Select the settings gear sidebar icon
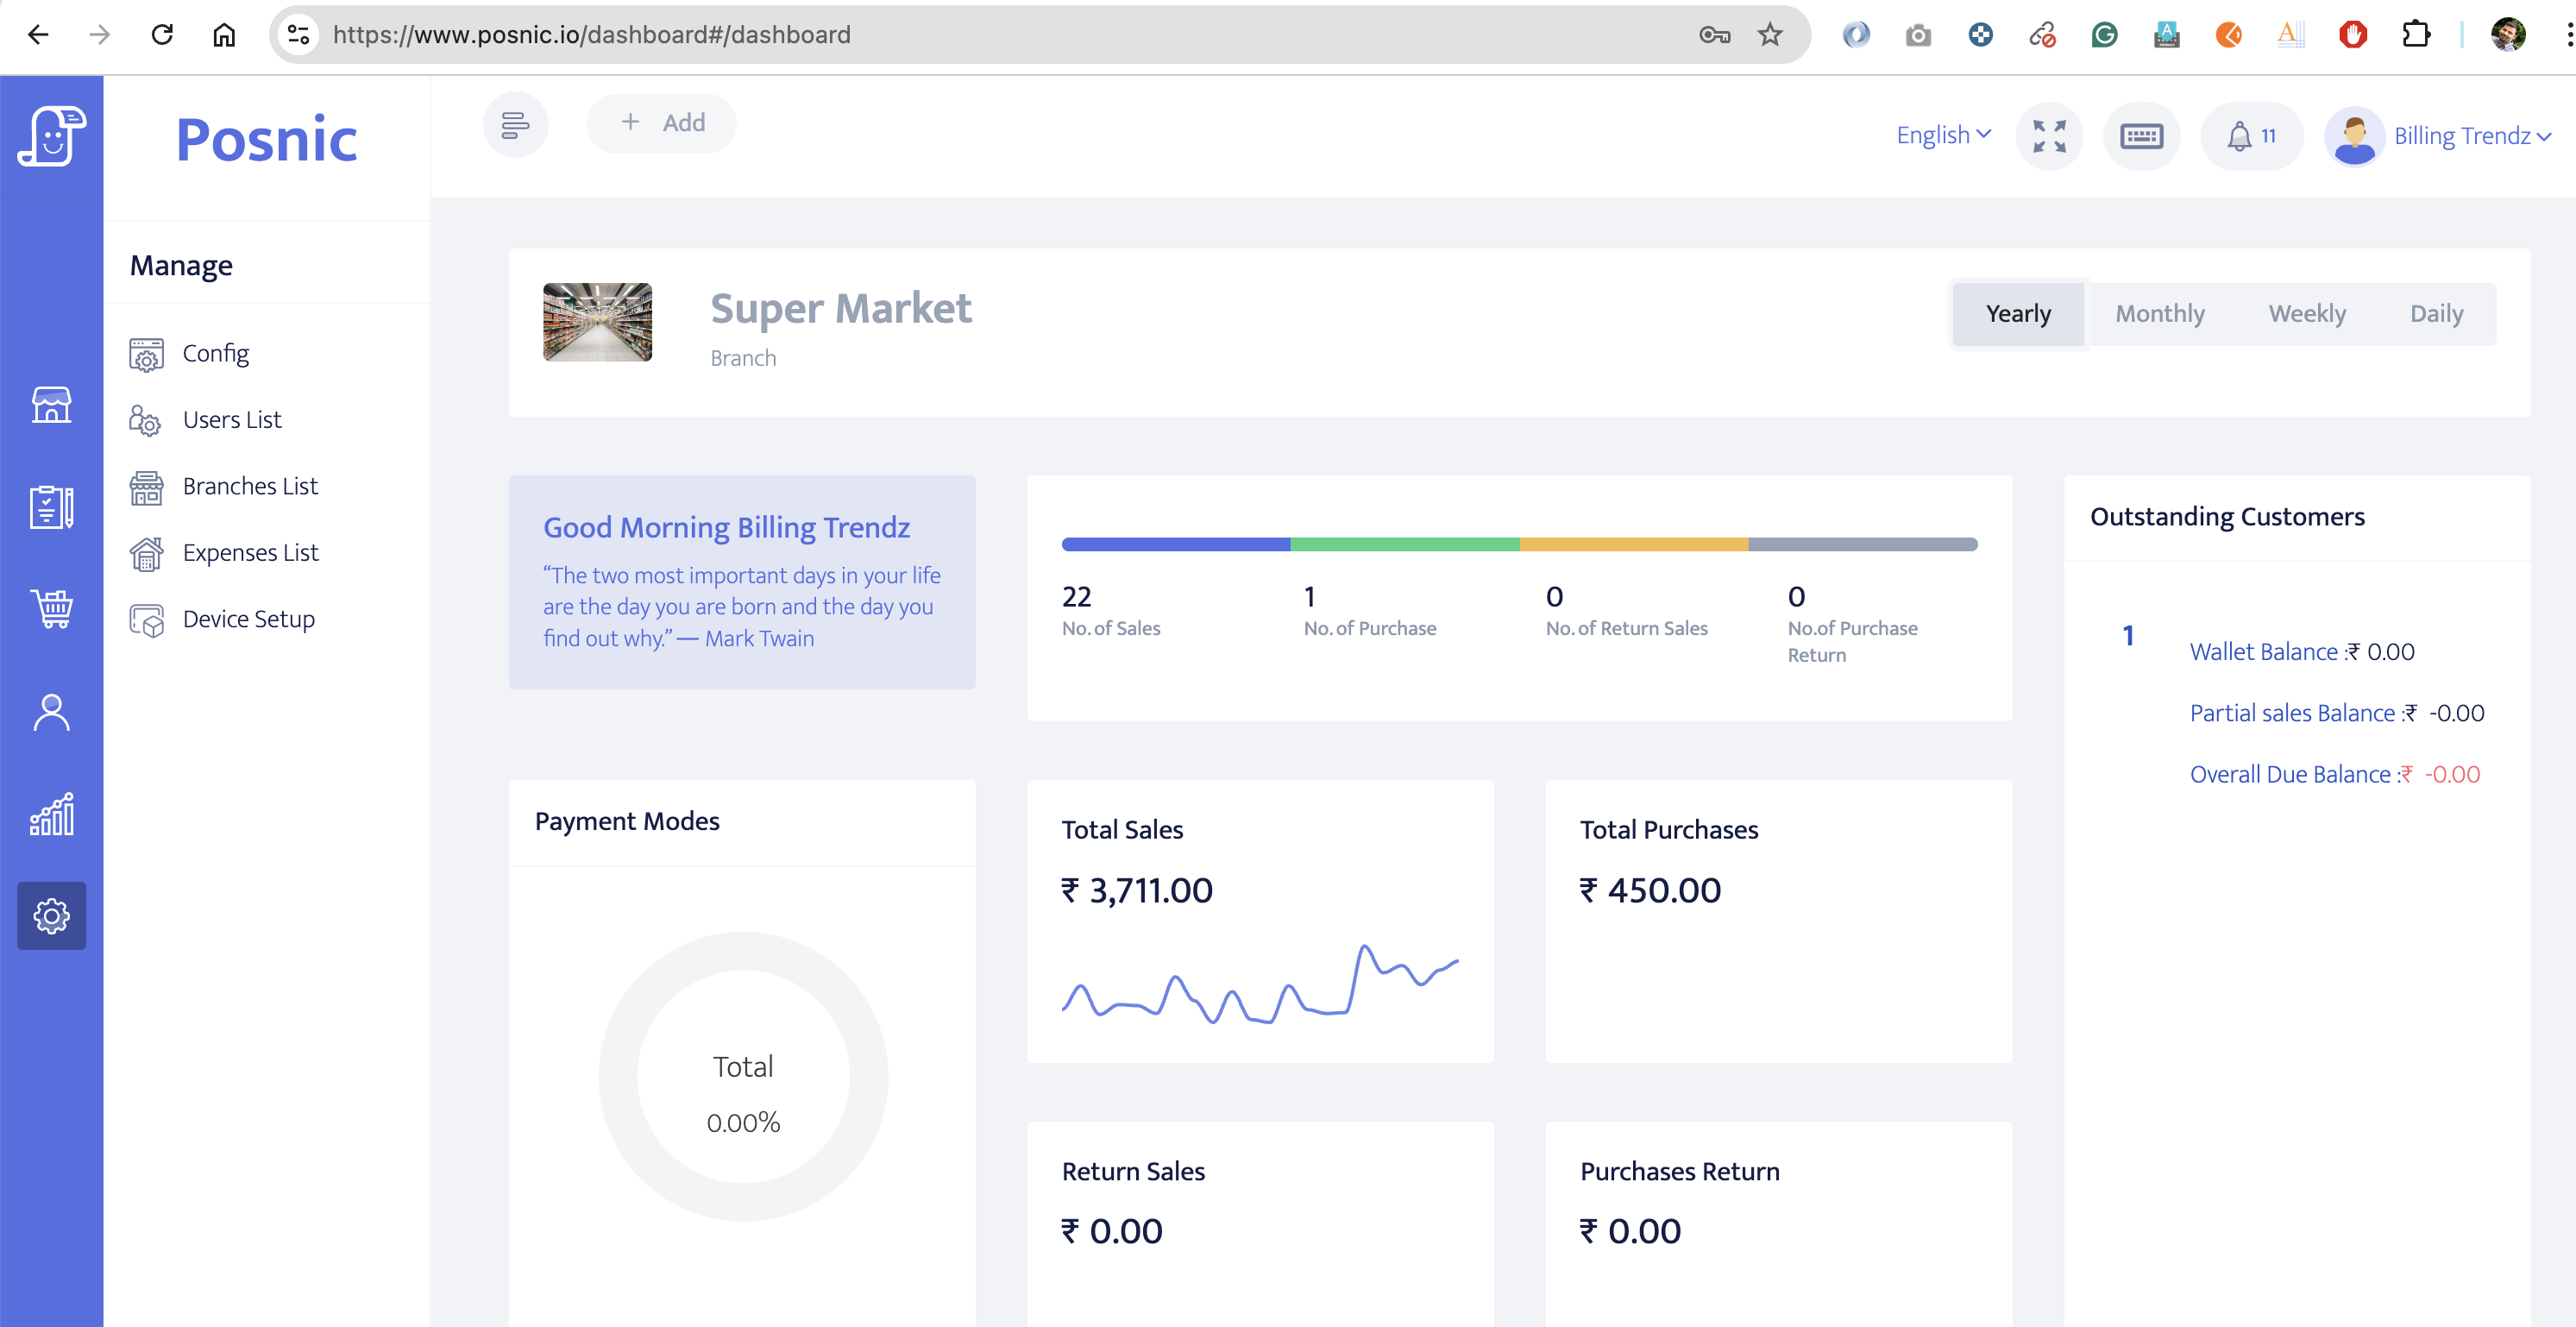Viewport: 2576px width, 1327px height. (51, 915)
